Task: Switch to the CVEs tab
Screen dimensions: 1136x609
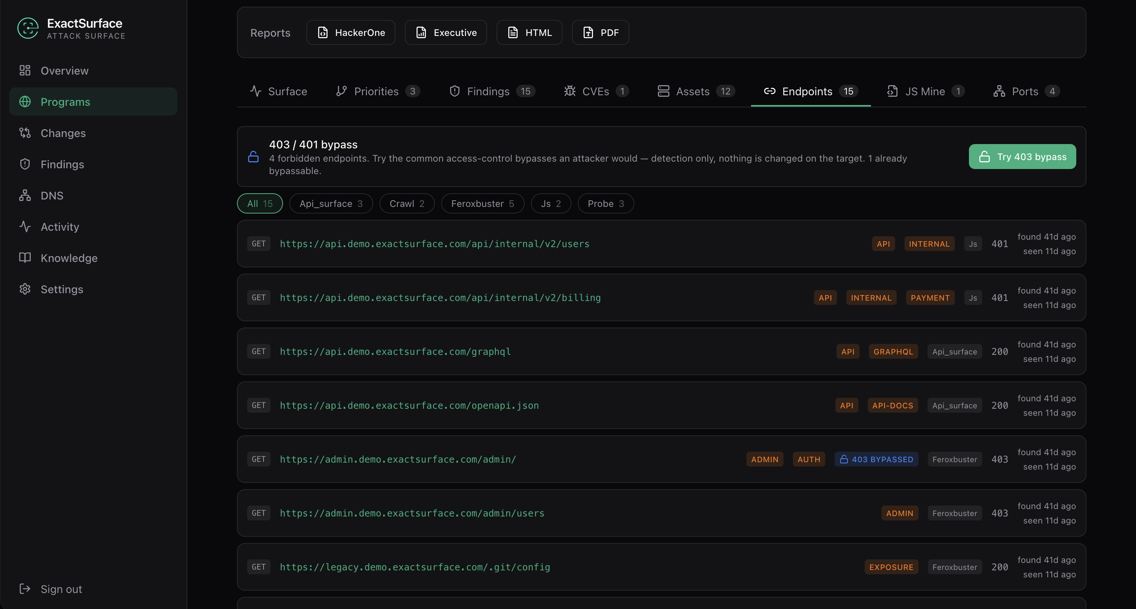Action: pyautogui.click(x=596, y=91)
